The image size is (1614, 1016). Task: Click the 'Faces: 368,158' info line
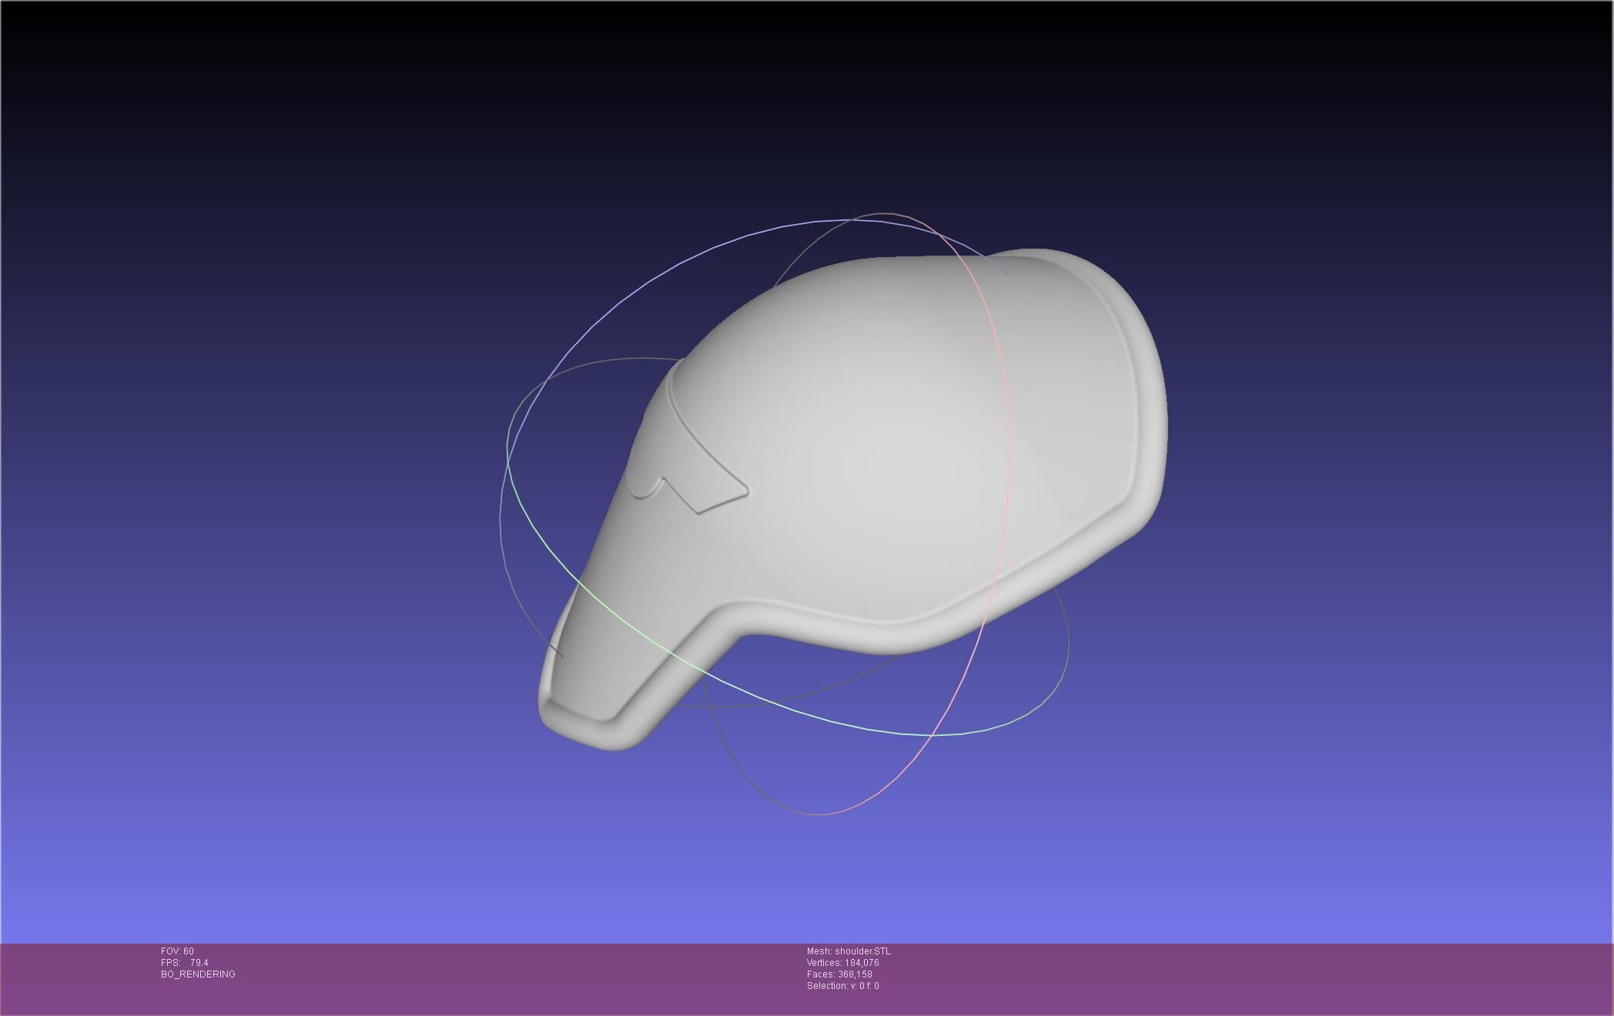click(x=839, y=974)
